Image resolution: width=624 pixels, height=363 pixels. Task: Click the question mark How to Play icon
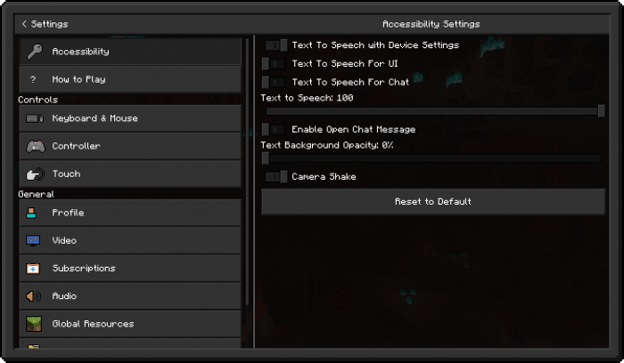(x=34, y=79)
